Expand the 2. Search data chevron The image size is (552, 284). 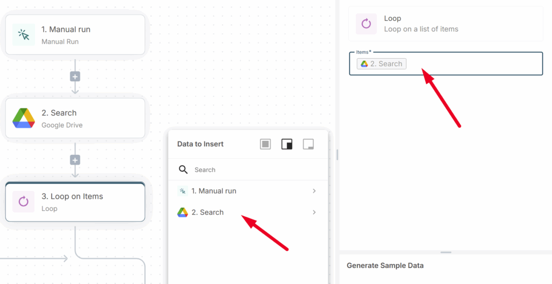coord(314,212)
